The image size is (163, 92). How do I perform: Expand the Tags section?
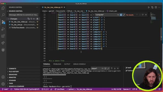tap(11, 83)
